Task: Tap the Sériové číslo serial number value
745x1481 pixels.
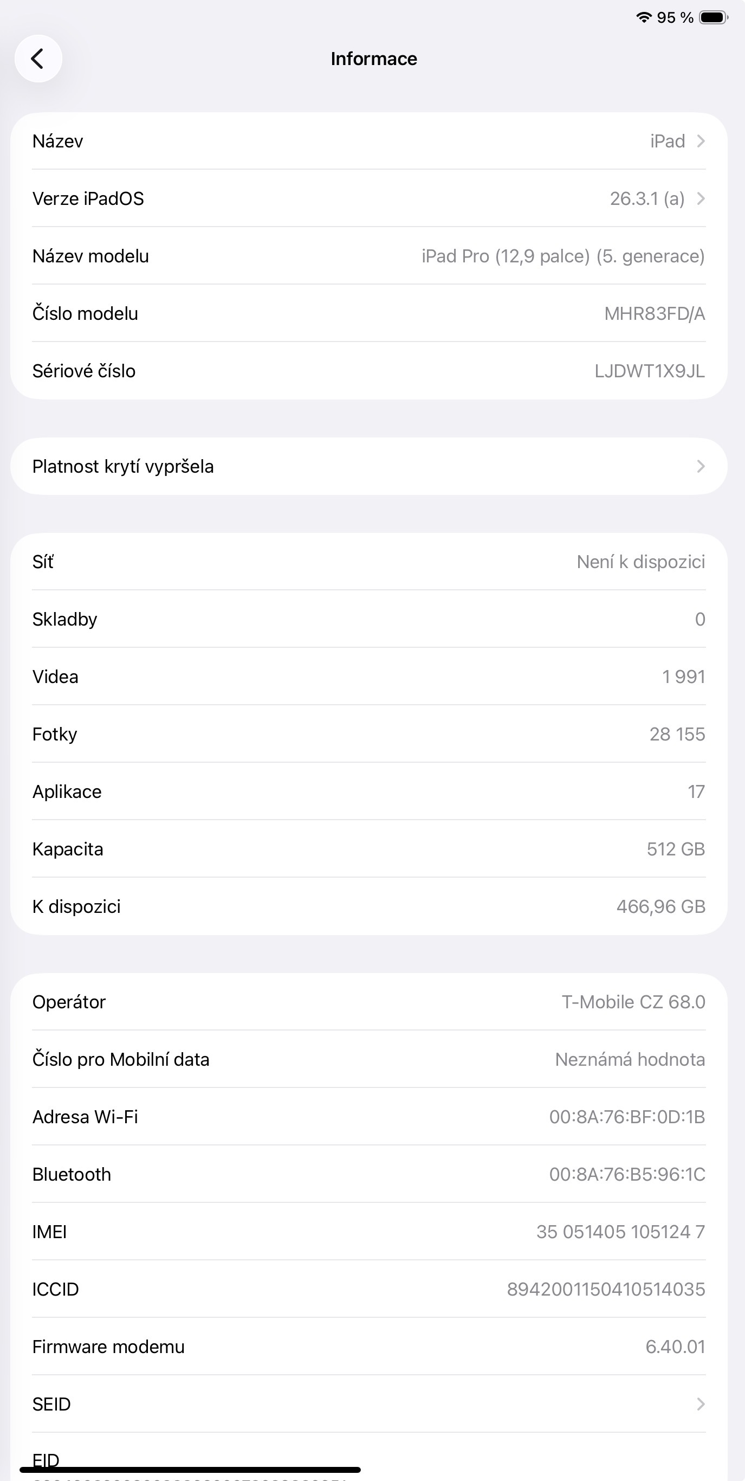Action: (x=649, y=371)
